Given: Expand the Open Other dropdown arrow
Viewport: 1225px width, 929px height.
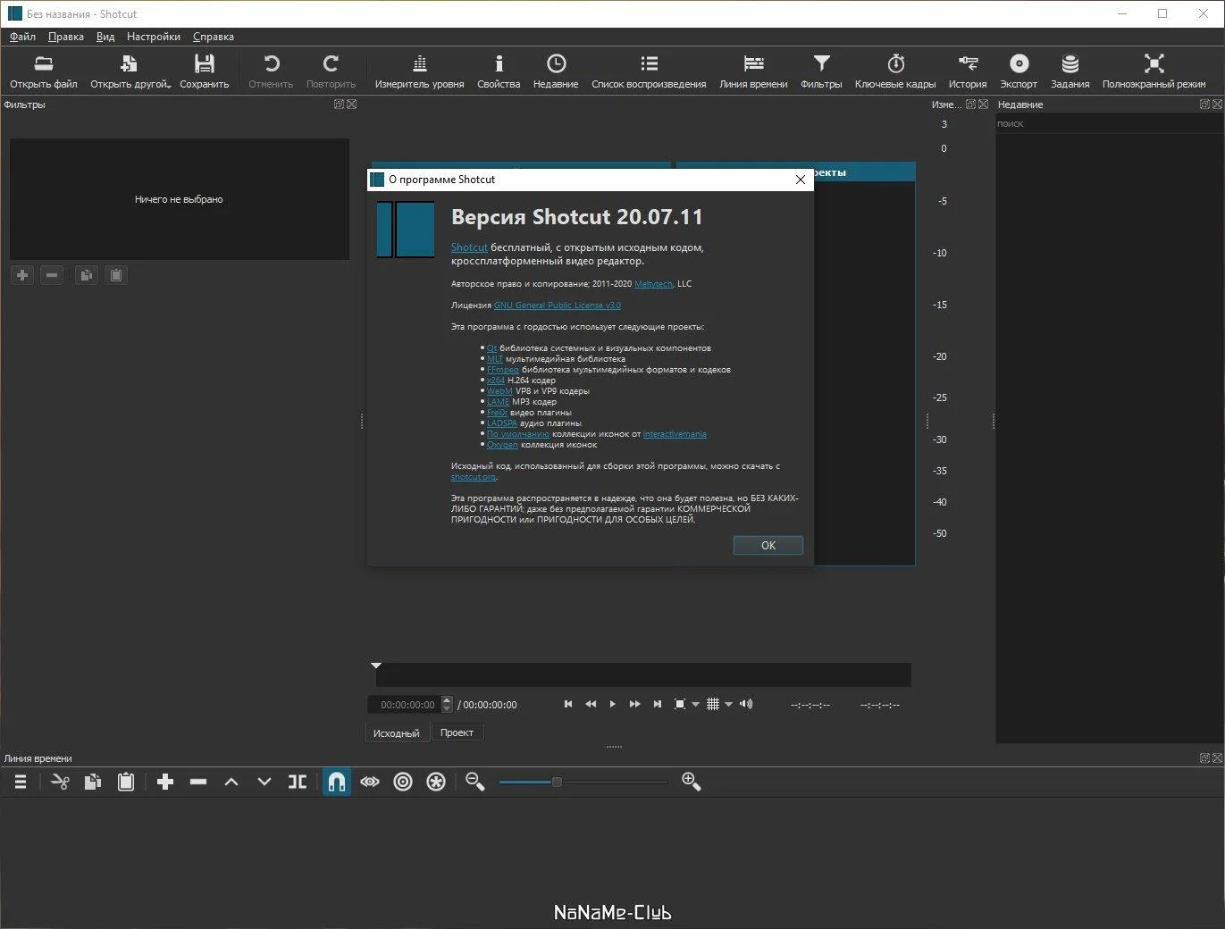Looking at the screenshot, I should pyautogui.click(x=168, y=85).
